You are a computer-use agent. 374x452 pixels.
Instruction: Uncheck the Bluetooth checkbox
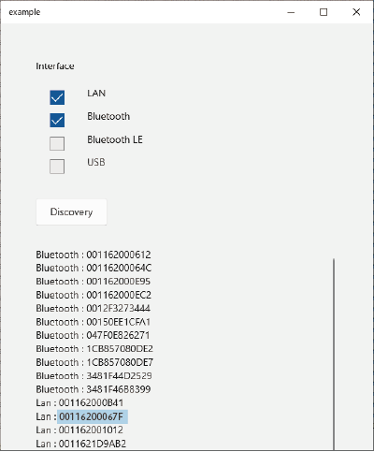57,120
